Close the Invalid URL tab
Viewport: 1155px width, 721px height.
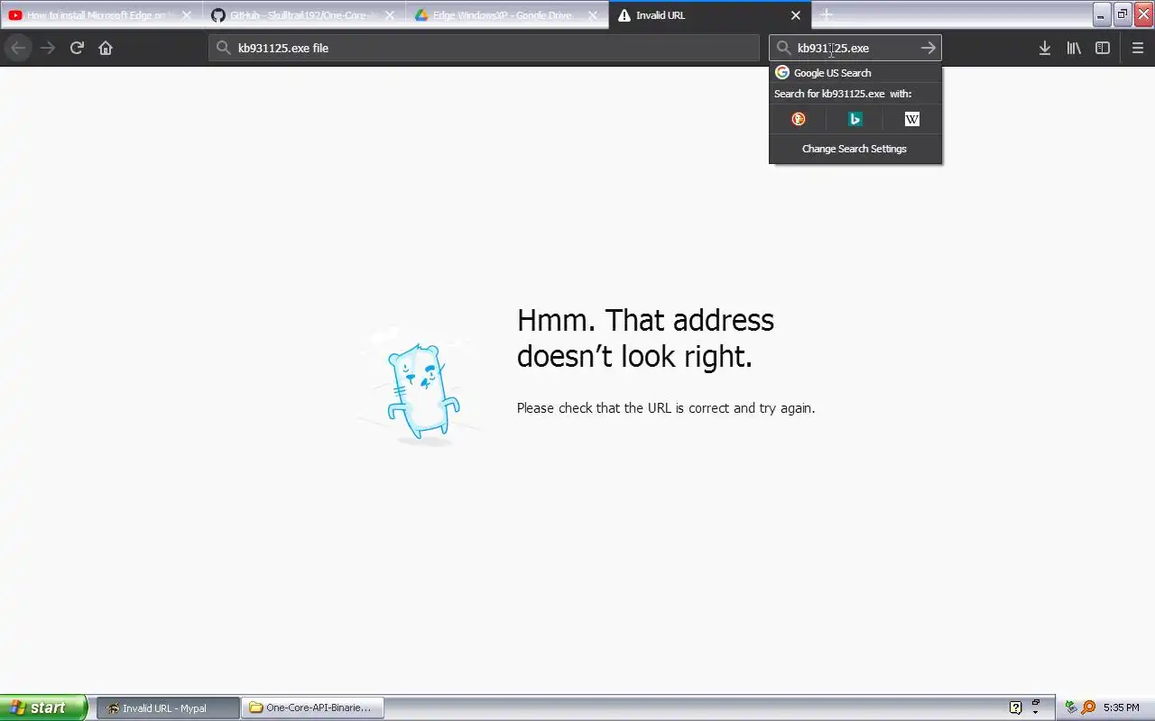[796, 15]
